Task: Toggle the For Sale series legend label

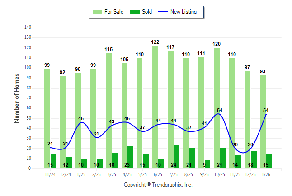Action: coord(114,12)
